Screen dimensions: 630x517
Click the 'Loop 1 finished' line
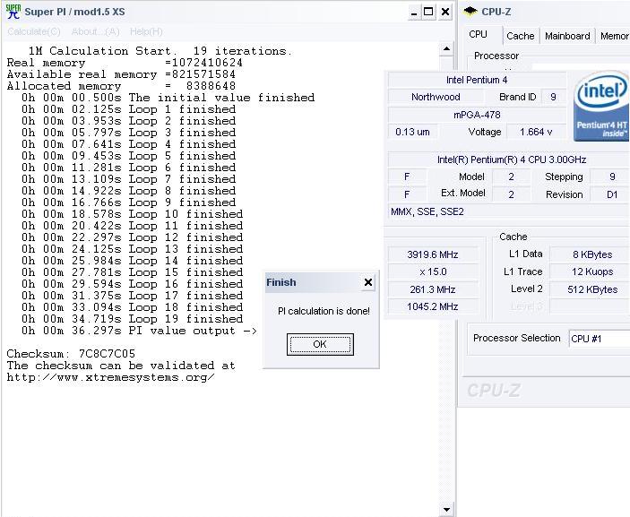point(128,109)
